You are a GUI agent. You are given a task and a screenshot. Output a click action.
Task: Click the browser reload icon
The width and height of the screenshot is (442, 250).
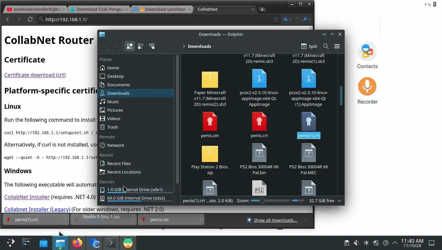coord(30,20)
